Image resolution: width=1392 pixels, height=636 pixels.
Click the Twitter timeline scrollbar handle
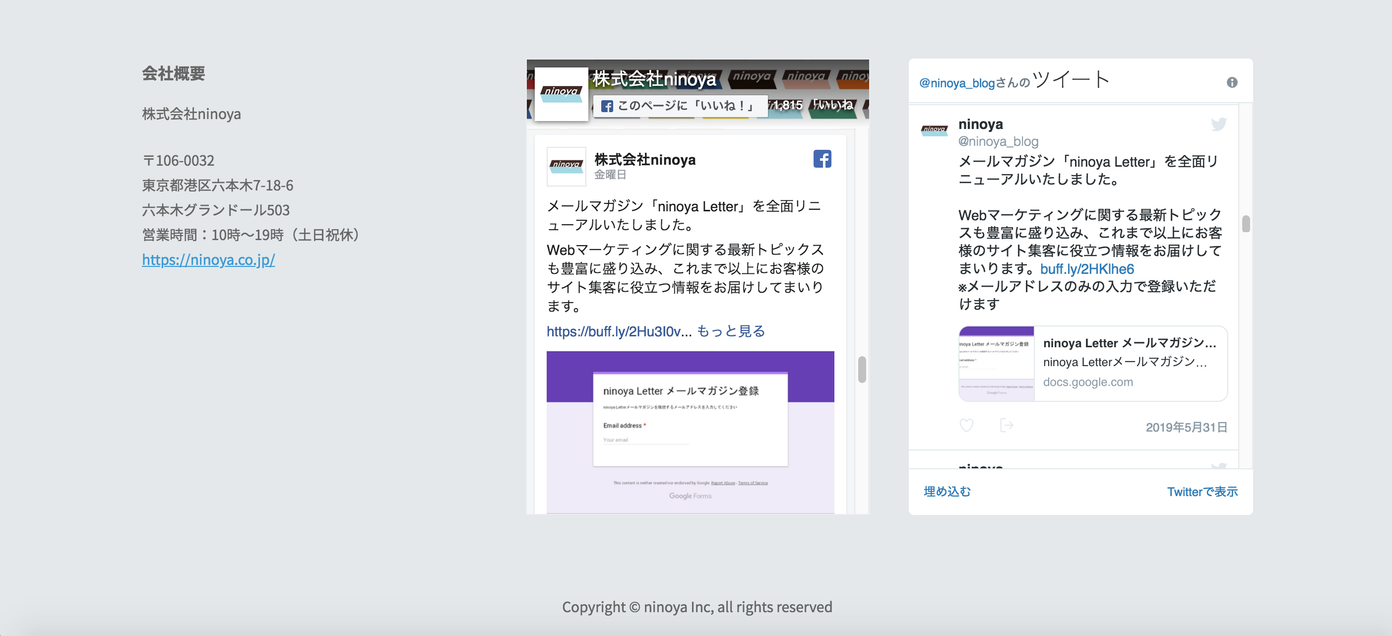(1246, 224)
